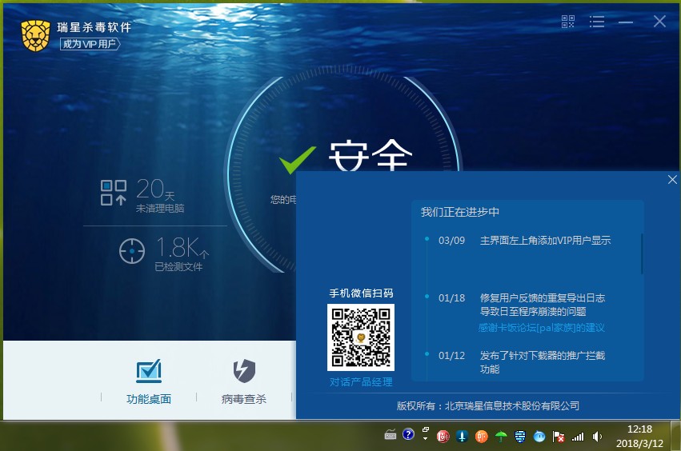Select the 01/12 changelog entry about downloader blocking

point(522,362)
